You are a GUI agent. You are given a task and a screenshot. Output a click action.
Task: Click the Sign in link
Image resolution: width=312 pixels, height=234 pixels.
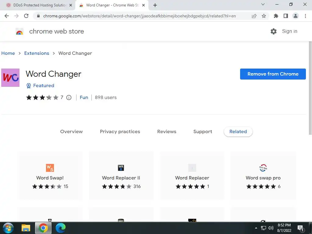pos(289,31)
